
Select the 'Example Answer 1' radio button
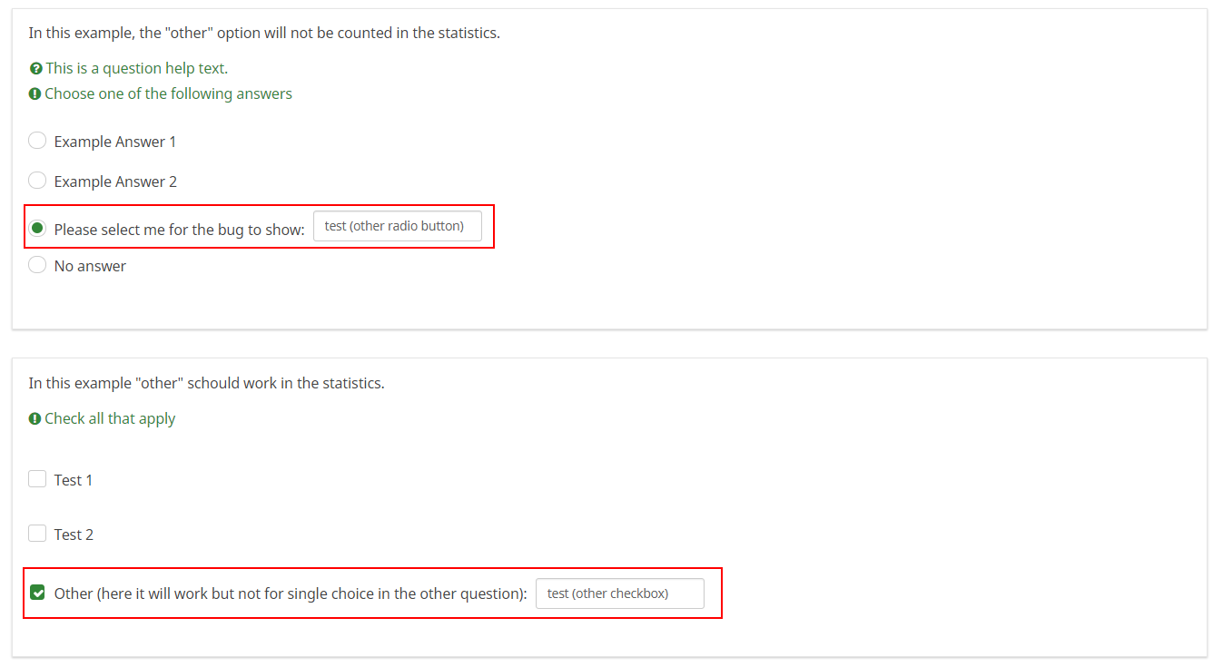(37, 141)
